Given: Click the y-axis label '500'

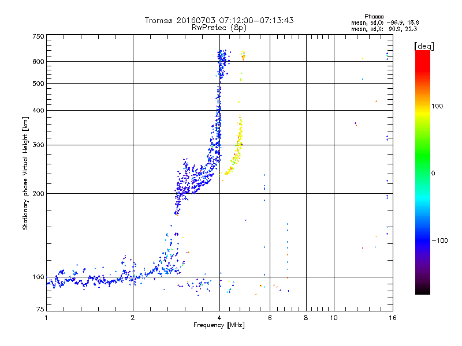Looking at the screenshot, I should (x=38, y=84).
